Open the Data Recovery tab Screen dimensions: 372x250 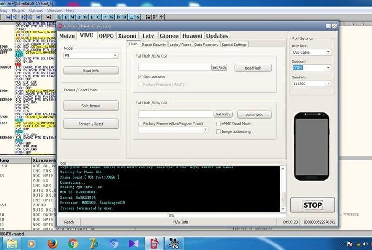(206, 45)
